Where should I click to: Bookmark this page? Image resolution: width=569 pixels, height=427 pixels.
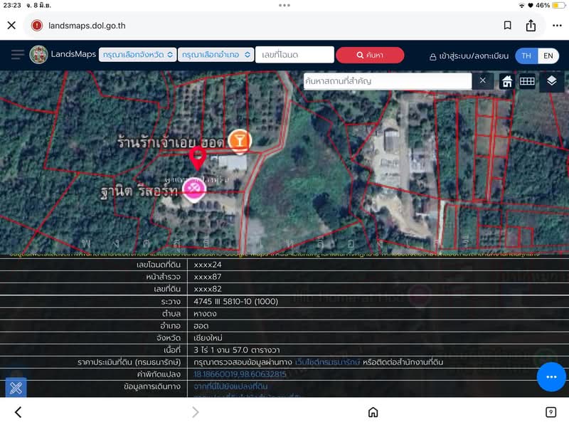click(507, 26)
